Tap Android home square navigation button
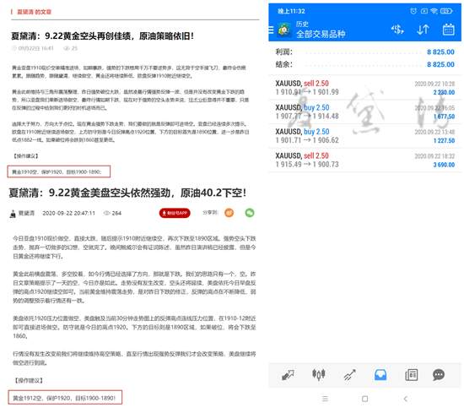Screen dimensions: 464x413 tap(364, 399)
